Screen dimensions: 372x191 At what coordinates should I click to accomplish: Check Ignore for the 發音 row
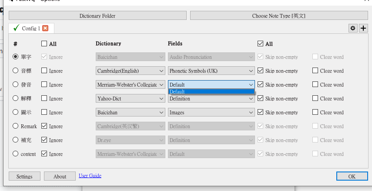(44, 84)
